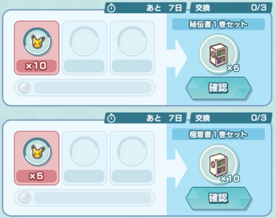Open the 秘伝書1巻セット title label

[218, 24]
